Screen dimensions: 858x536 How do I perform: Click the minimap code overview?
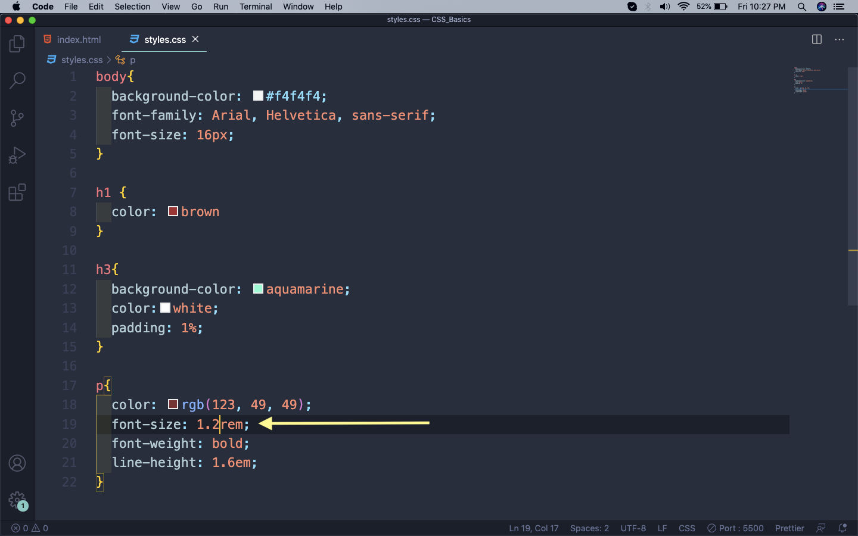[x=820, y=80]
